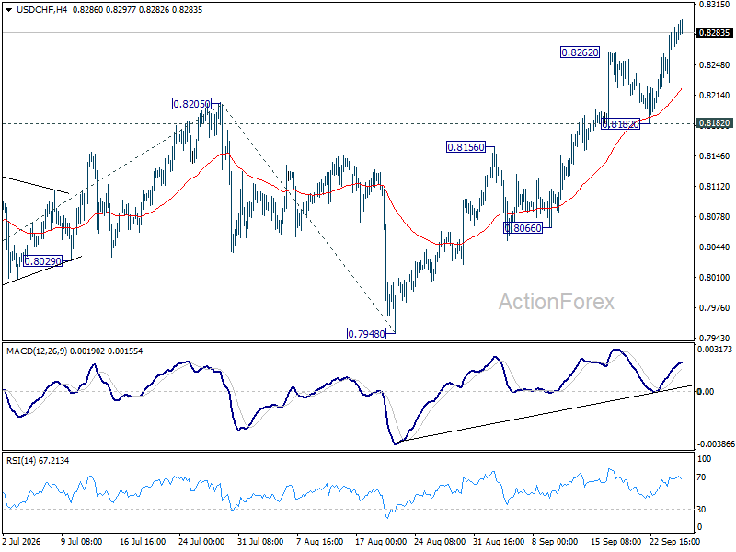Select the MACD rising trendline
Screen dimensions: 736x552
(x=545, y=414)
